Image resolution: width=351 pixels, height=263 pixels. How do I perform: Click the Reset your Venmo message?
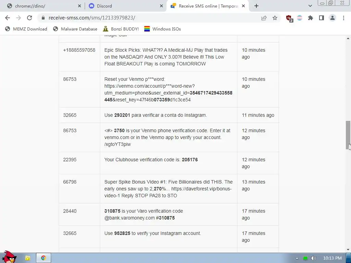point(168,89)
